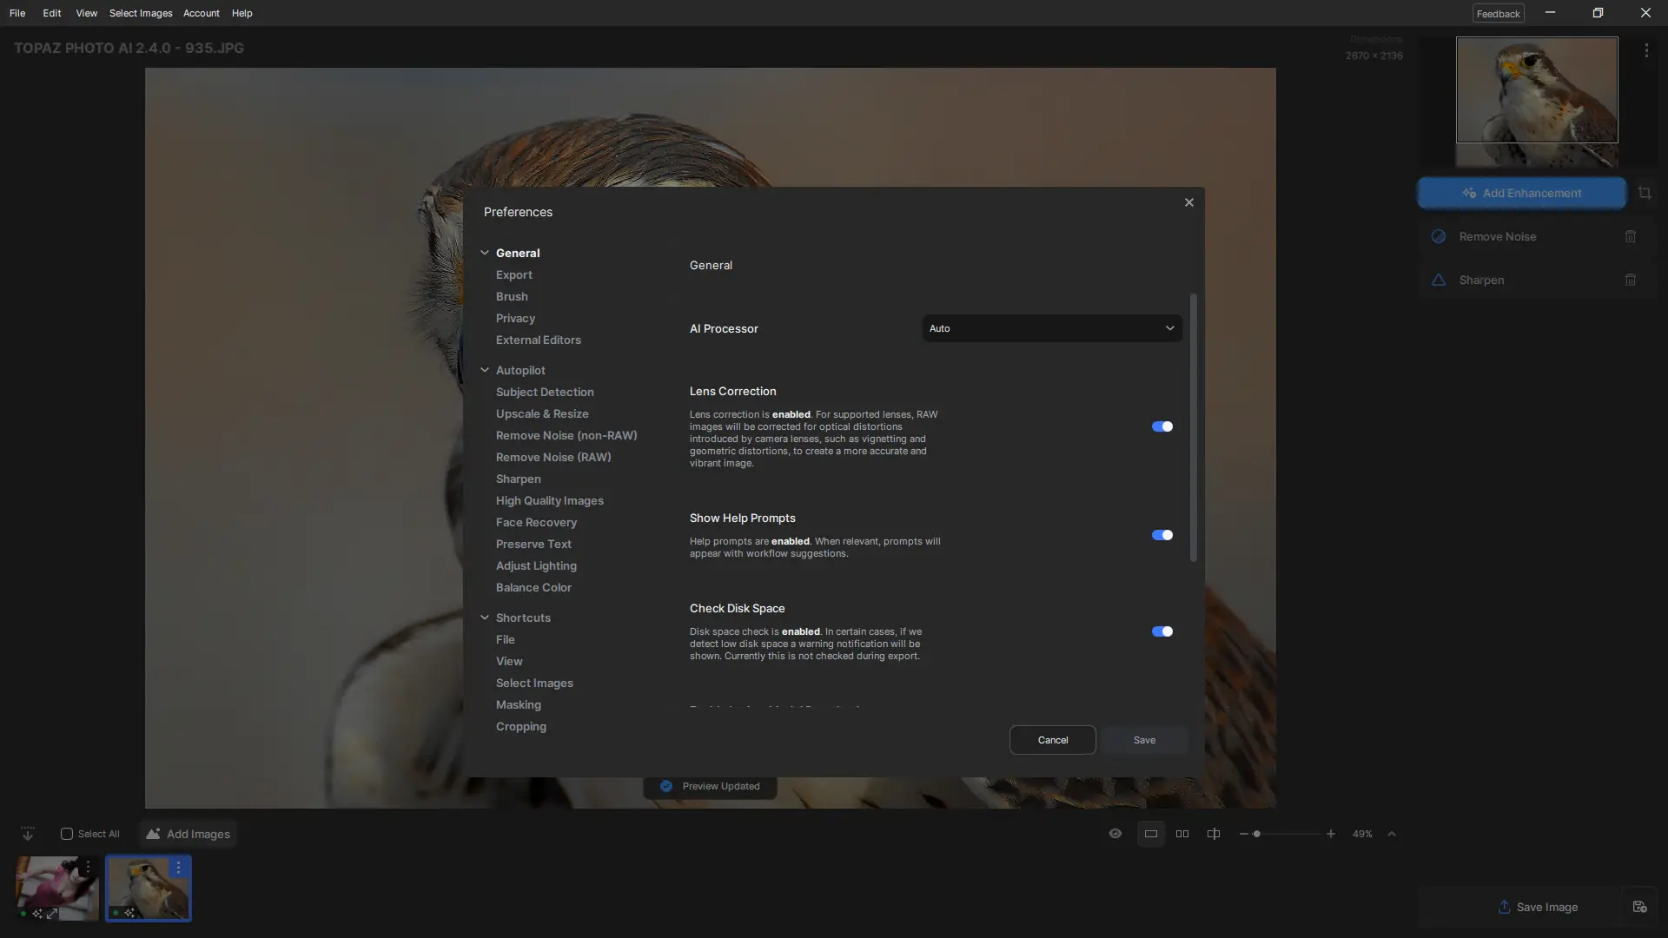1668x938 pixels.
Task: Disable the Lens Correction toggle
Action: pyautogui.click(x=1162, y=426)
